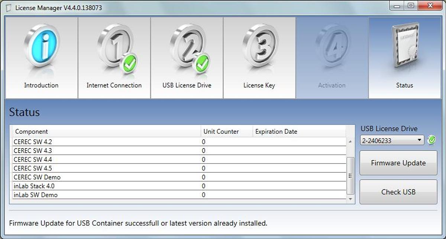Click the License Manager title bar icon

(x=9, y=8)
